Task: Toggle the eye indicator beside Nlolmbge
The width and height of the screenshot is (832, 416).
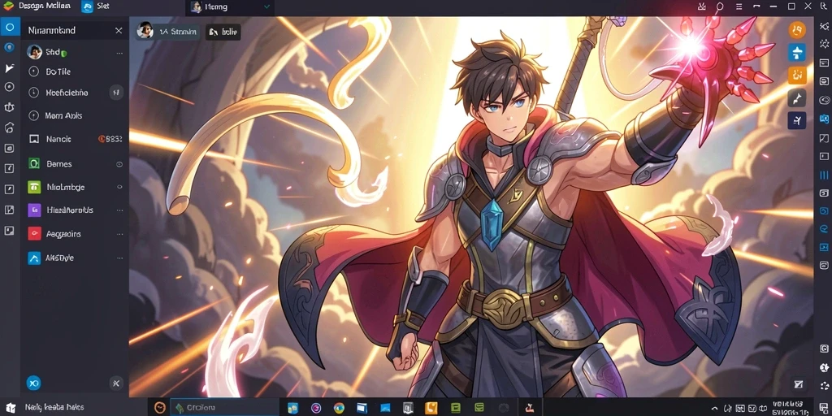Action: pos(119,187)
